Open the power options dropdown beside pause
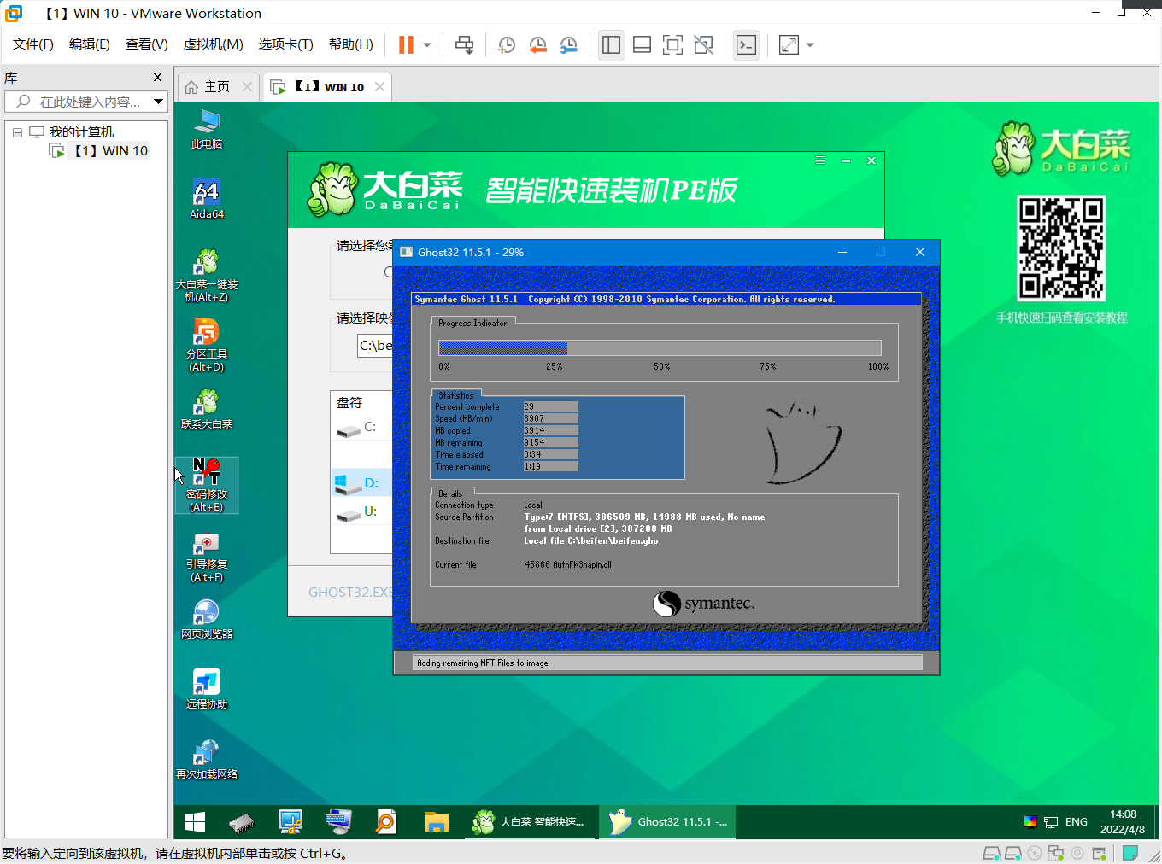Screen dimensions: 1162x864 [427, 44]
